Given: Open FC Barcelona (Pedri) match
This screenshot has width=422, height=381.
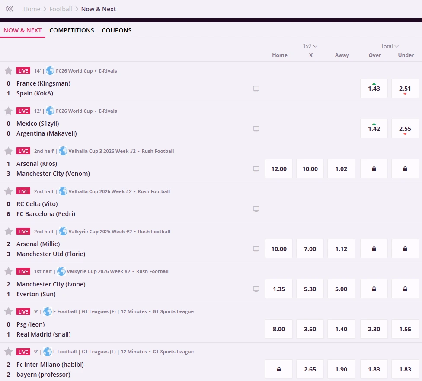Looking at the screenshot, I should click(46, 214).
